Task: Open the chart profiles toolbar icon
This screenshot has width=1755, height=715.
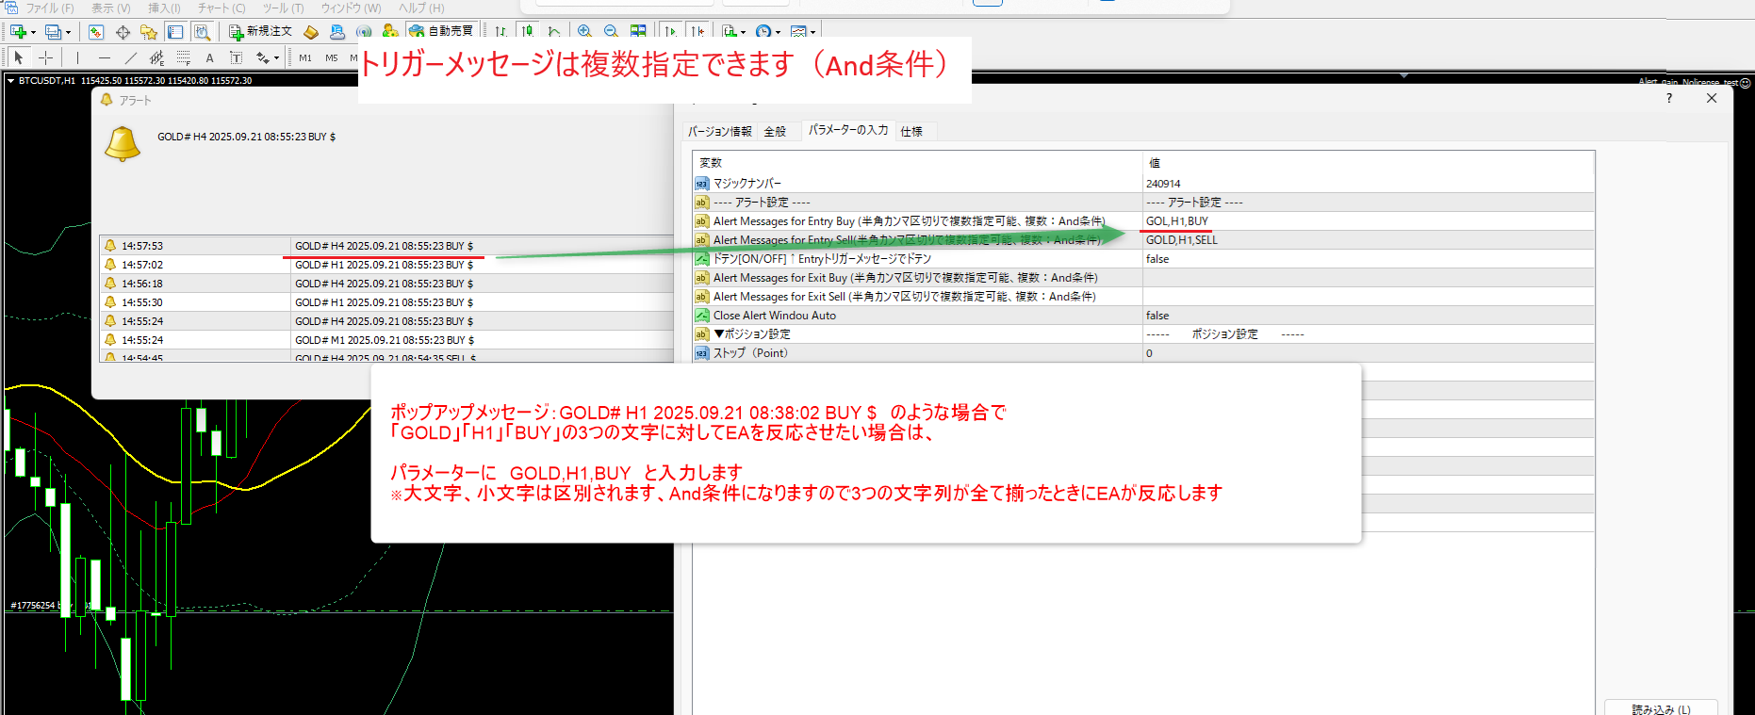Action: click(53, 32)
